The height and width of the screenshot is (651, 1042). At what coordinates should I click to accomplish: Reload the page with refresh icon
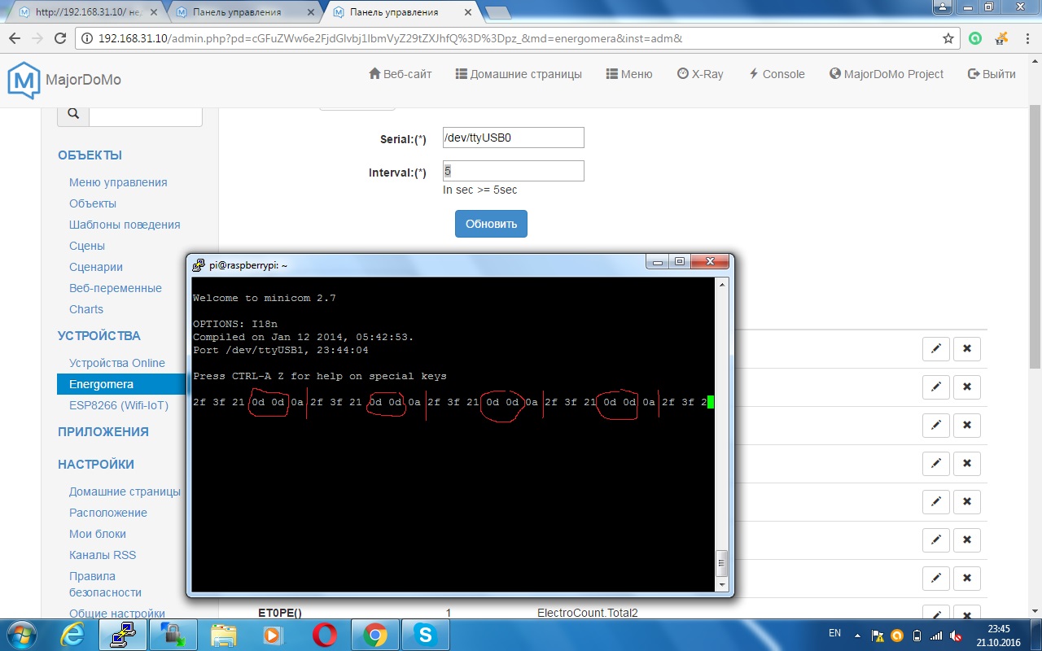click(x=59, y=38)
